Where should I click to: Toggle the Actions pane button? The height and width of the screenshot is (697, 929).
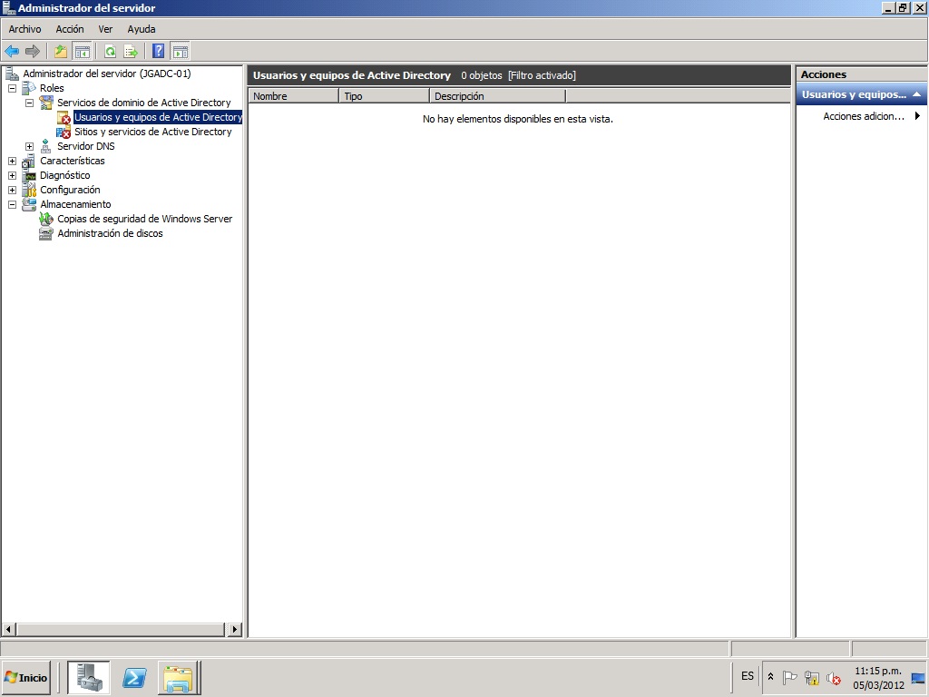181,52
